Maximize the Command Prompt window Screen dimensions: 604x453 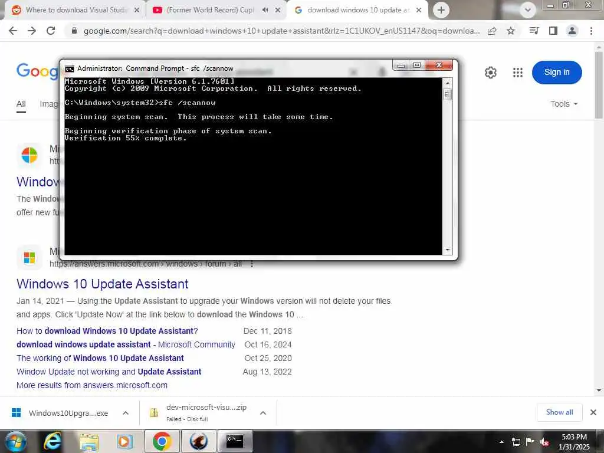(x=417, y=65)
